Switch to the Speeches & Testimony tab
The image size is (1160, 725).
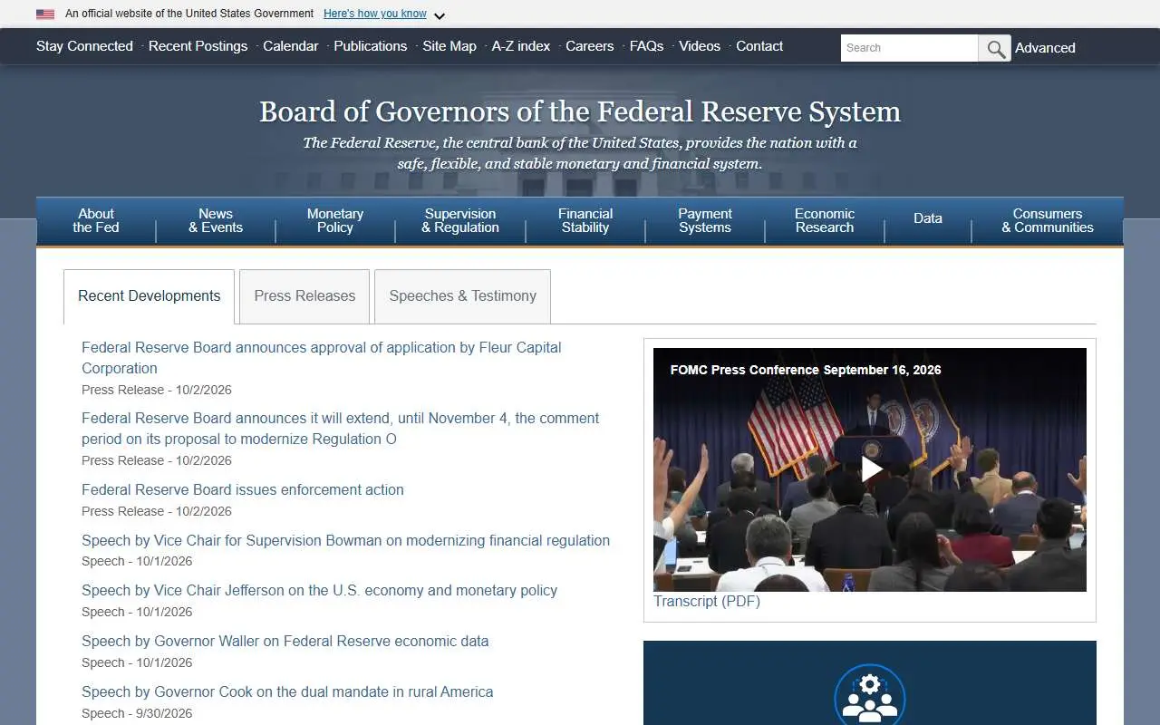(462, 296)
